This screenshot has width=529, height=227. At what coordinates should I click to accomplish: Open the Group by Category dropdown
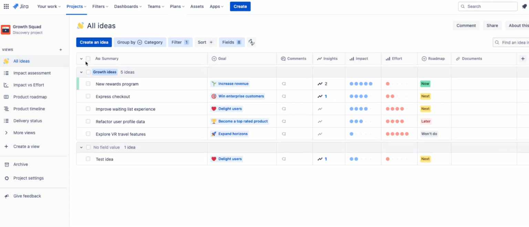coord(140,42)
